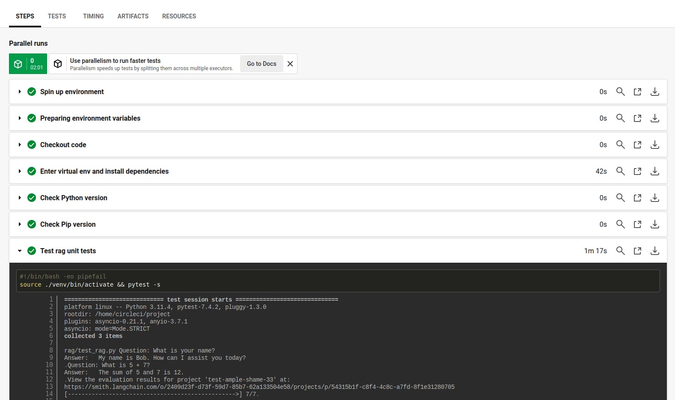Viewport: 675px width, 400px height.
Task: Collapse the Test rag unit tests step
Action: pyautogui.click(x=20, y=251)
